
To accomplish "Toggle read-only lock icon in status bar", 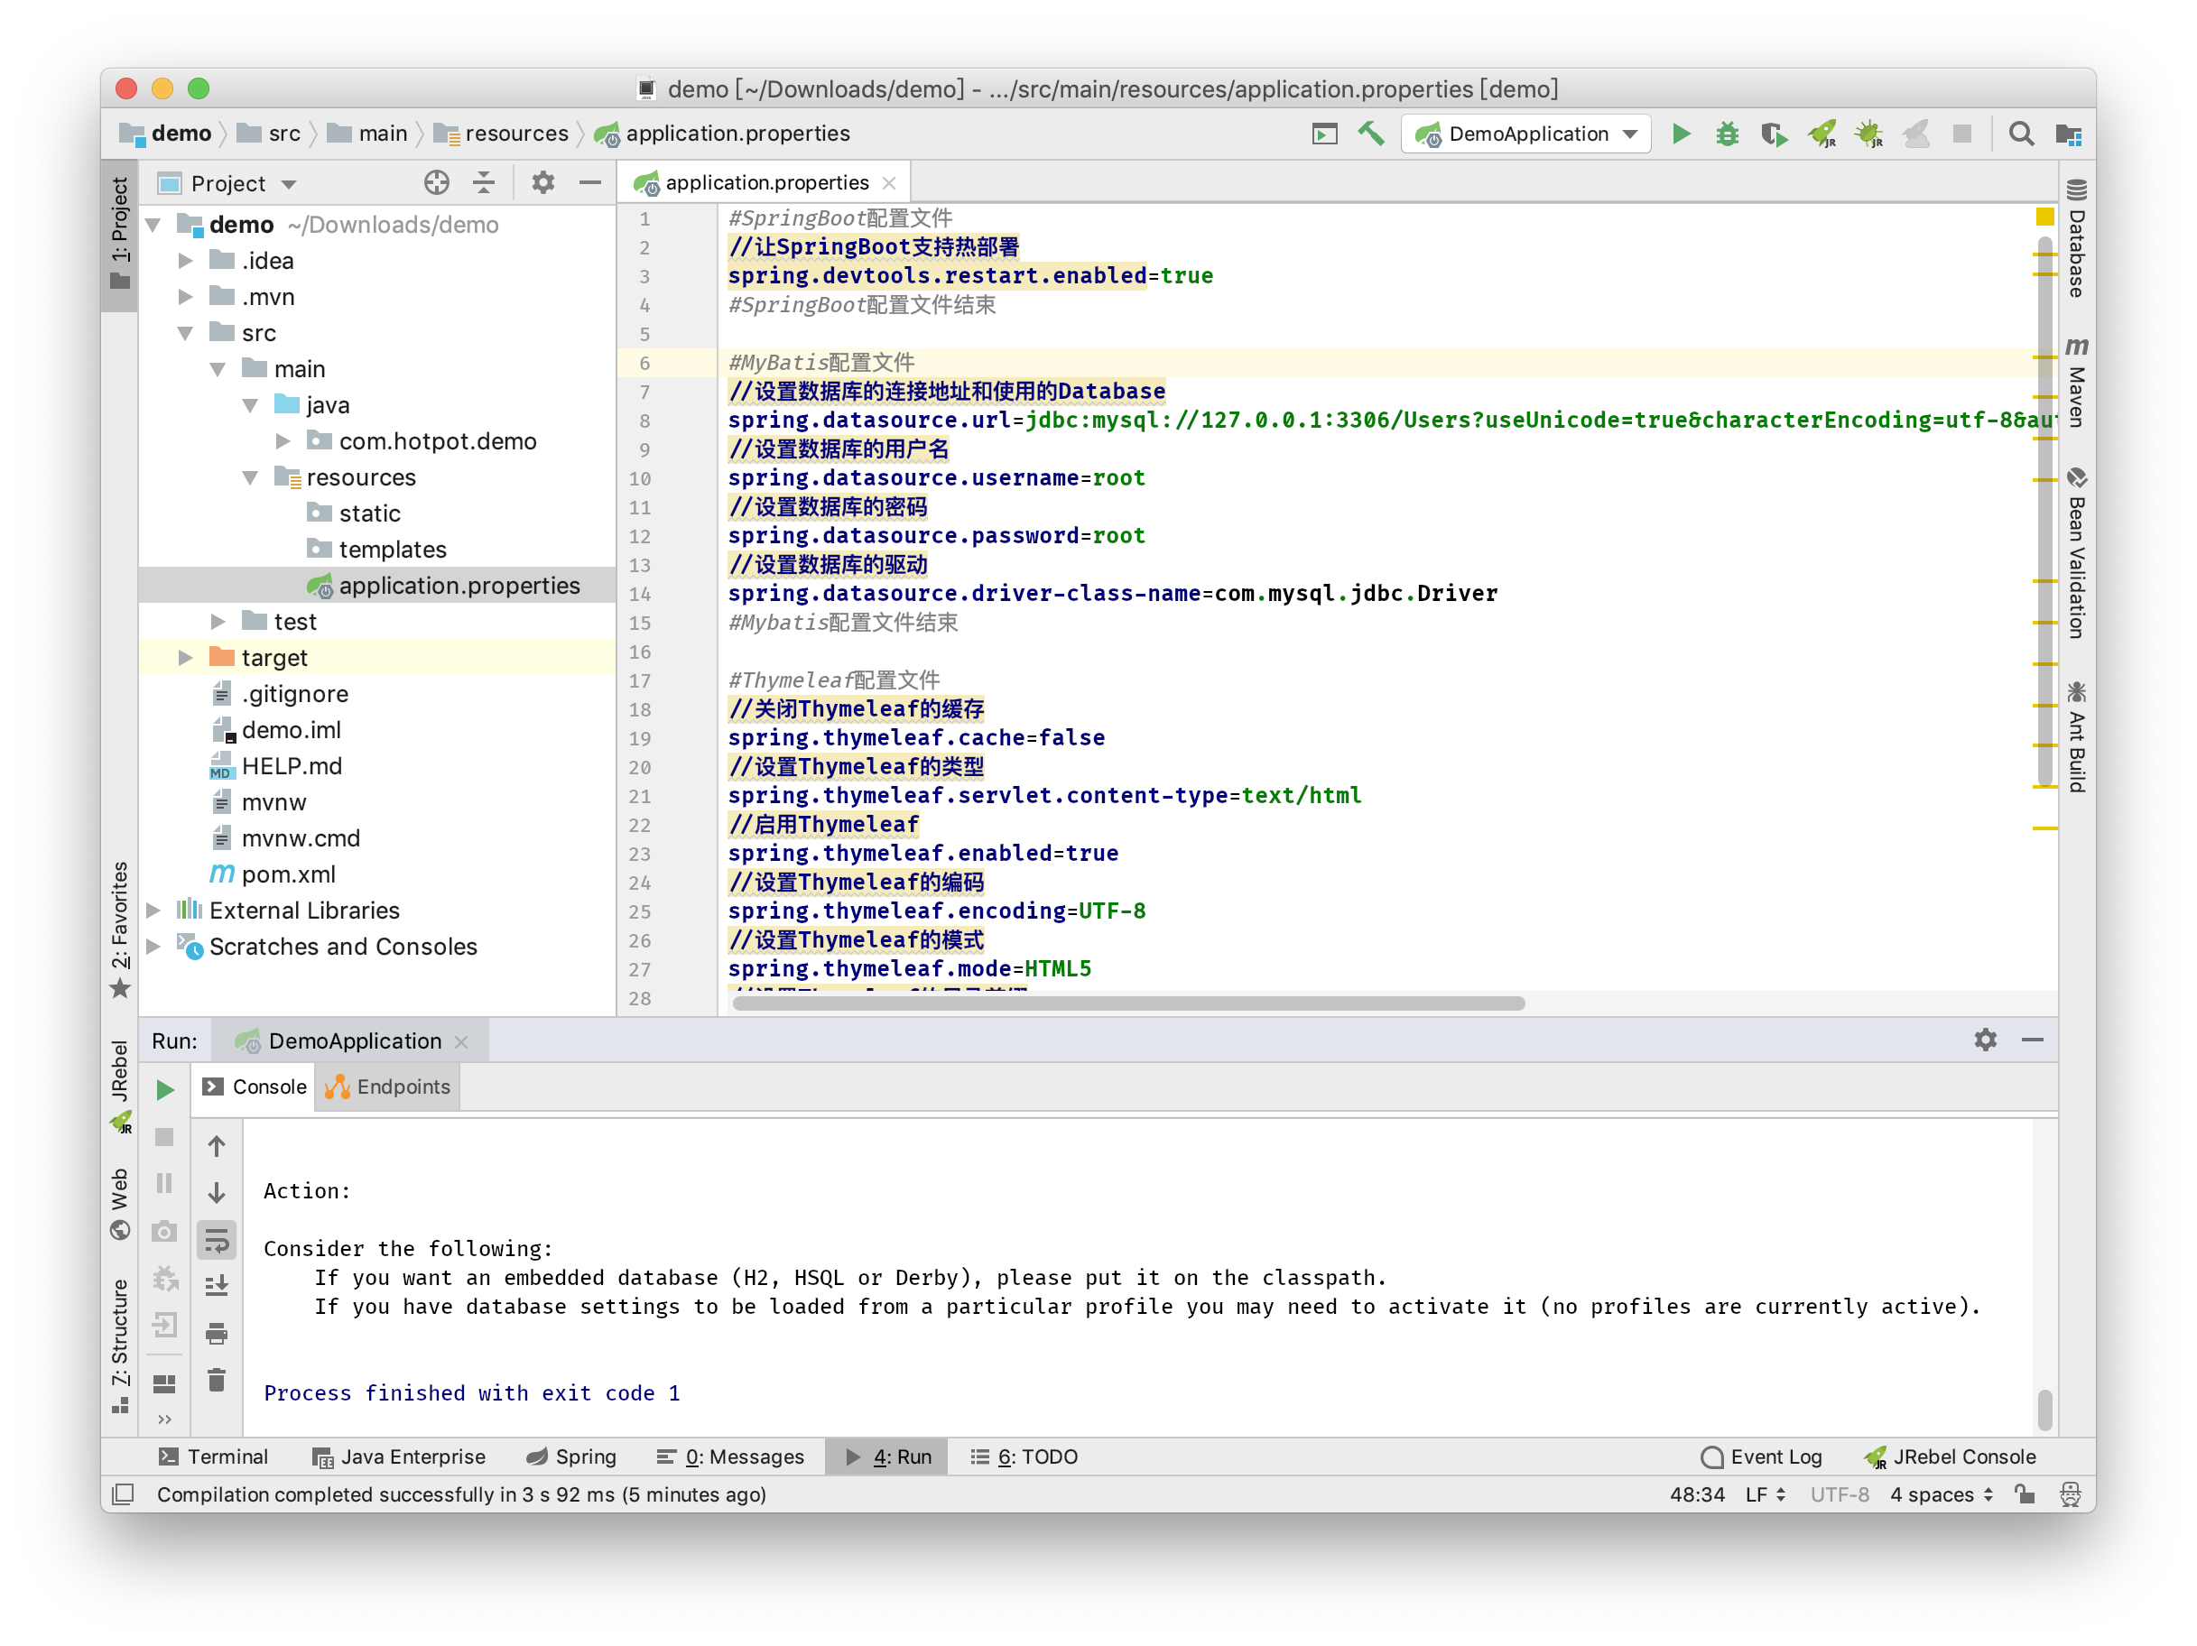I will coord(2025,1494).
